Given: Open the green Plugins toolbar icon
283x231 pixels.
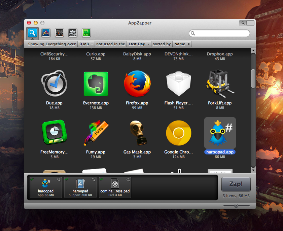Looking at the screenshot, I should [x=86, y=33].
